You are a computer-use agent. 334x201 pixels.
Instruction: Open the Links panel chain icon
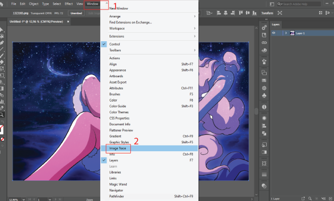click(264, 43)
